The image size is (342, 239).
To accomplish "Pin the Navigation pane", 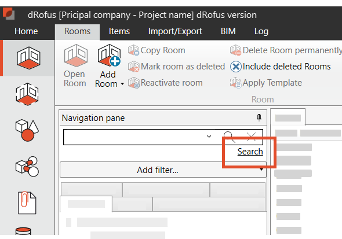I will tap(259, 117).
